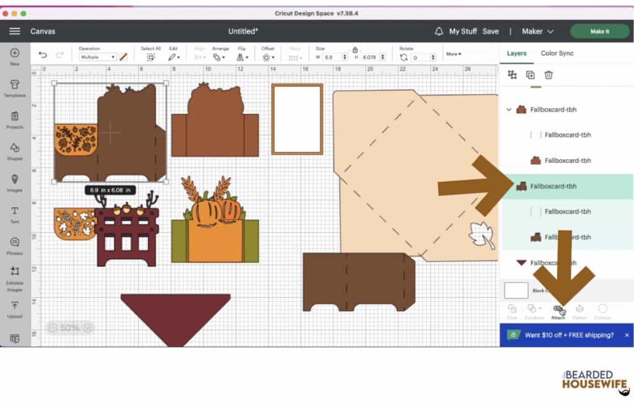634x403 pixels.
Task: Click the Undo arrow in the toolbar
Action: (42, 55)
